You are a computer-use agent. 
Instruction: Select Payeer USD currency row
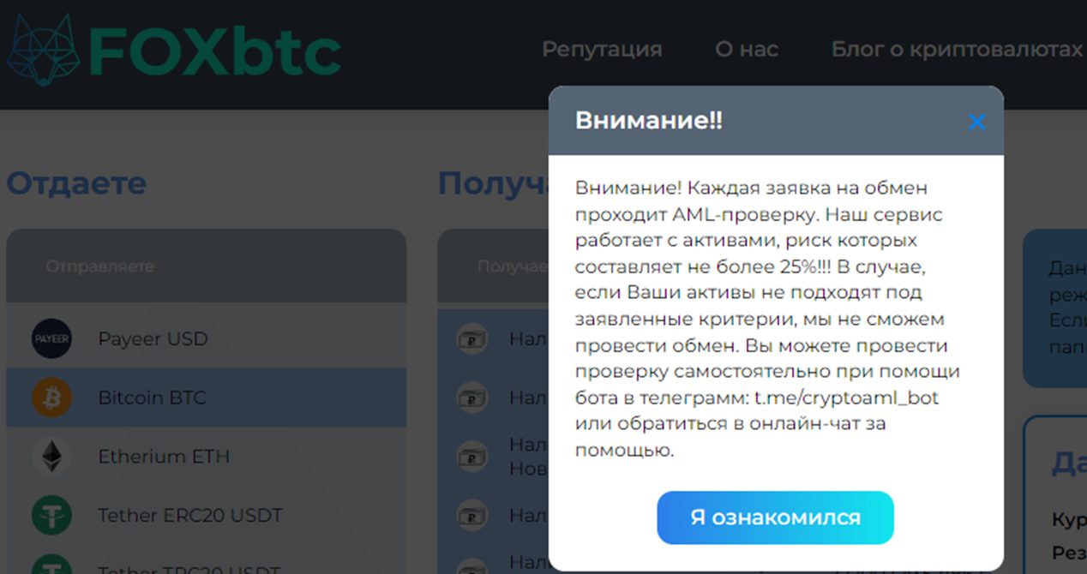click(x=206, y=338)
